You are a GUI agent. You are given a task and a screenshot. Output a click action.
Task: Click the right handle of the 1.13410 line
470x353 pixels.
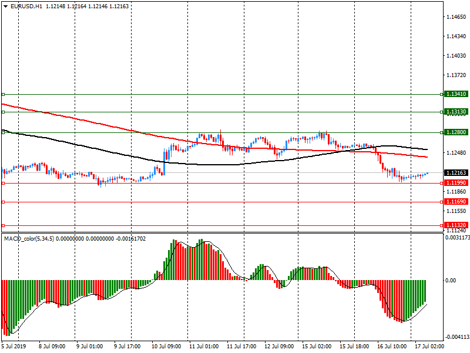(x=442, y=95)
